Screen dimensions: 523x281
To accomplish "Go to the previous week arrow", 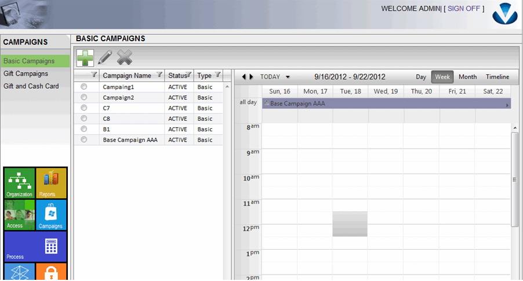I will pyautogui.click(x=244, y=77).
